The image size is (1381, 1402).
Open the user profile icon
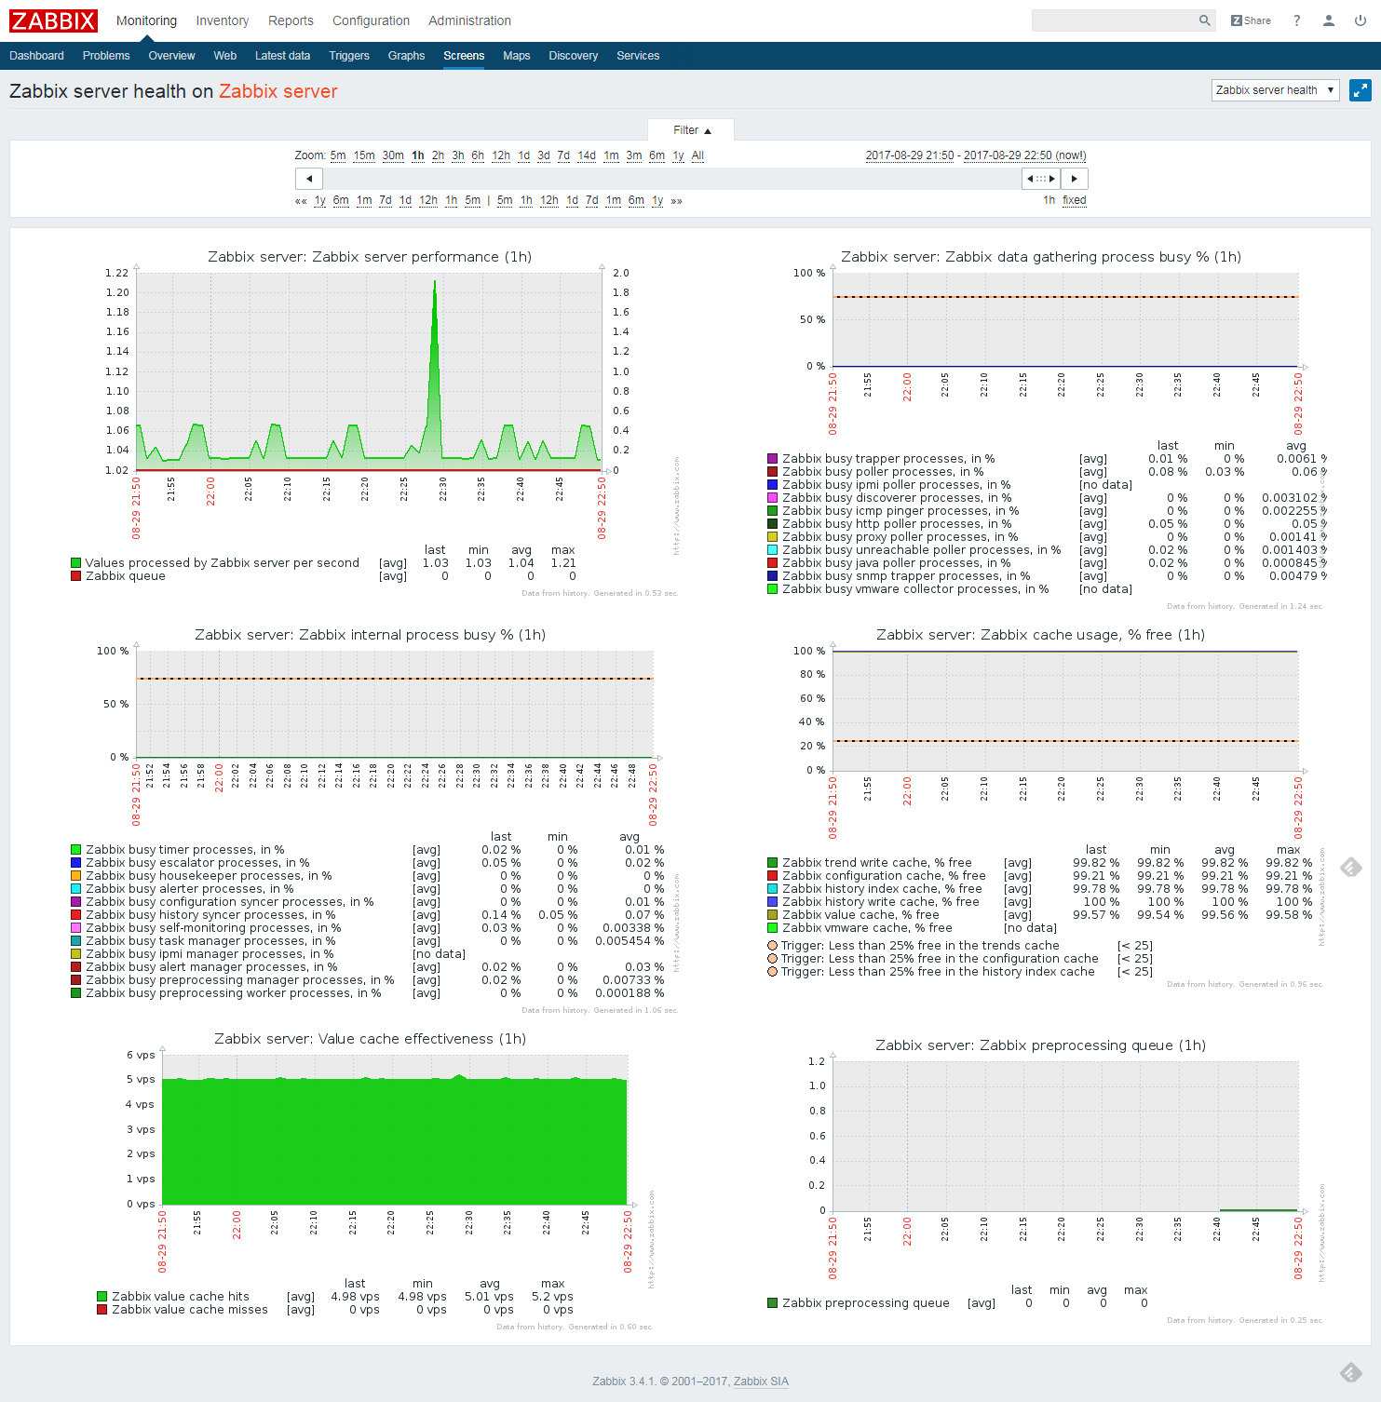coord(1329,20)
